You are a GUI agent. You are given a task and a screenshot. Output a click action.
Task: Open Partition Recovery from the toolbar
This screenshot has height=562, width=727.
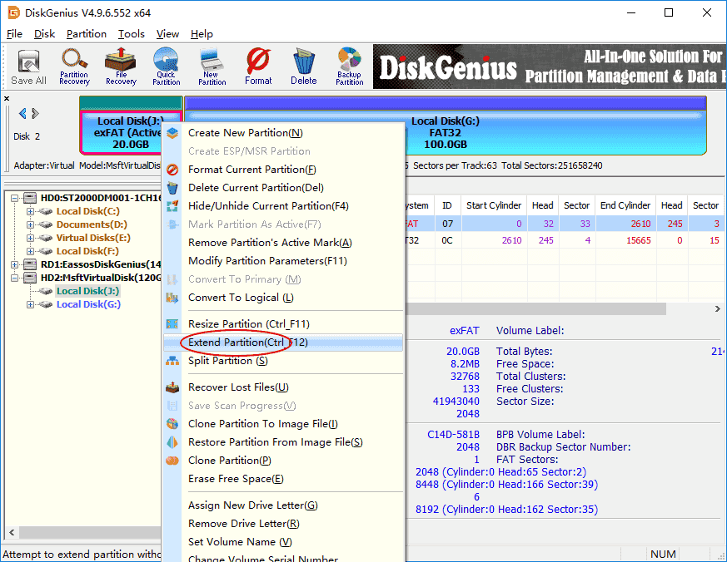(74, 67)
